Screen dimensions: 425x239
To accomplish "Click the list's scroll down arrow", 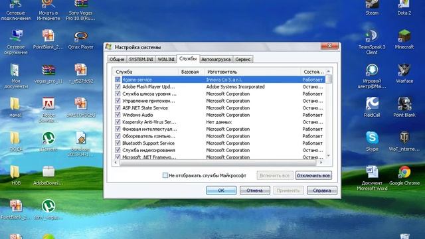I will [x=329, y=155].
